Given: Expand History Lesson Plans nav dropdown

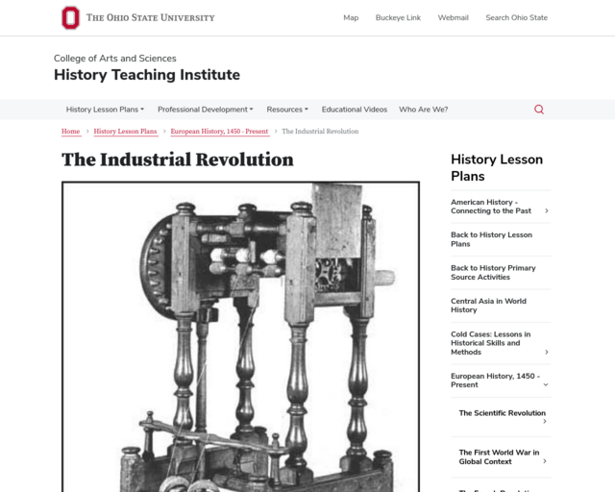Looking at the screenshot, I should tap(105, 110).
